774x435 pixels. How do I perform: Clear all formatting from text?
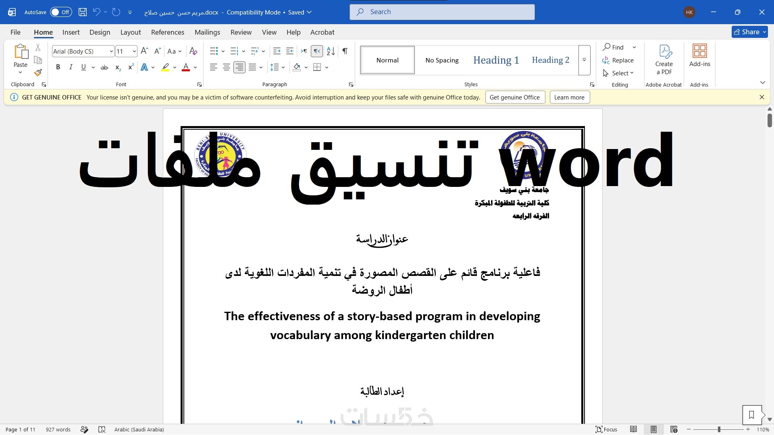pos(193,51)
